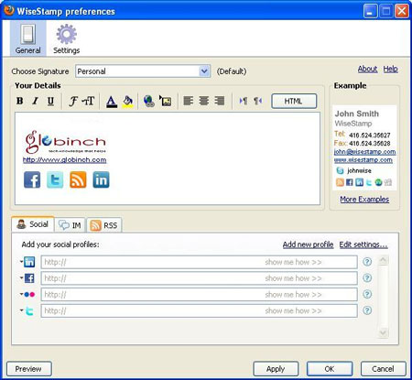Screen dimensions: 412x380
Task: Click the globinch.com link in the signature
Action: tap(65, 160)
